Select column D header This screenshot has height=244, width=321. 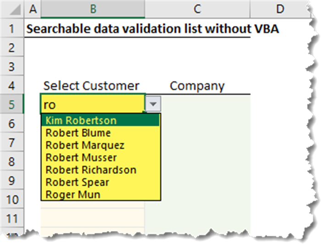(279, 8)
